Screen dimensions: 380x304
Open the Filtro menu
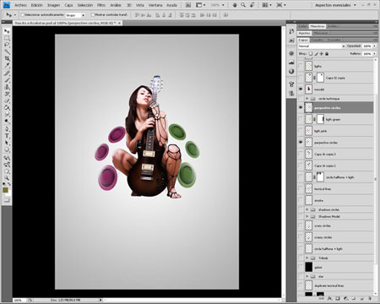(x=101, y=5)
